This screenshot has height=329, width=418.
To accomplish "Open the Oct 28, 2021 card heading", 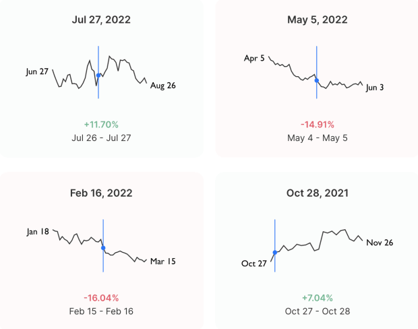I will 317,193.
